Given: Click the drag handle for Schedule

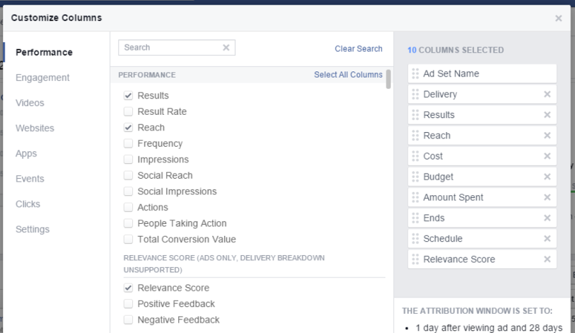Looking at the screenshot, I should pos(415,239).
